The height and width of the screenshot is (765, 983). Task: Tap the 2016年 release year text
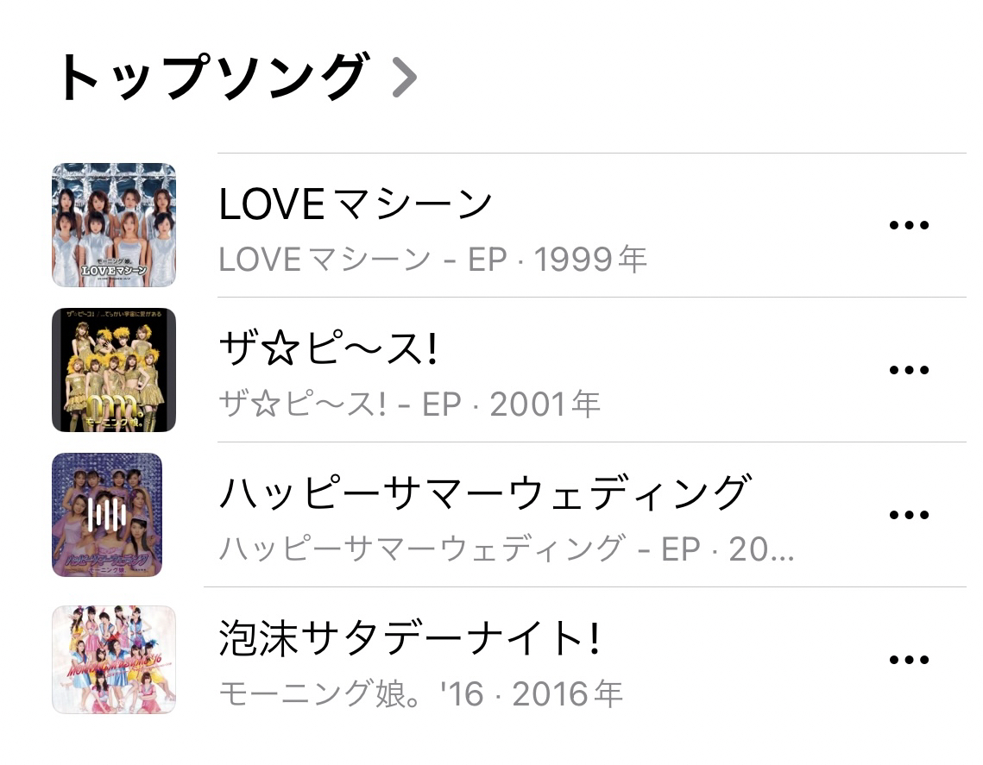568,694
